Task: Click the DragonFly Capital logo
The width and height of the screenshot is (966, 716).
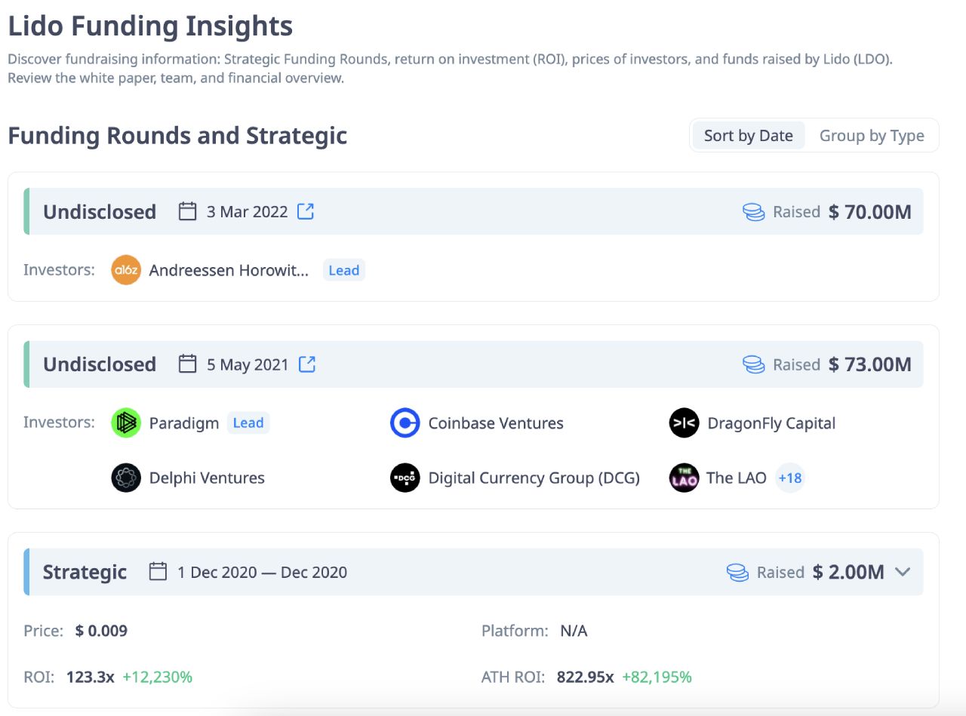Action: tap(685, 423)
